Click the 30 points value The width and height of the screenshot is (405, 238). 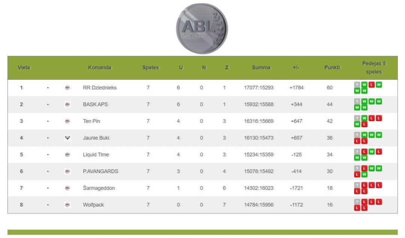tap(330, 171)
